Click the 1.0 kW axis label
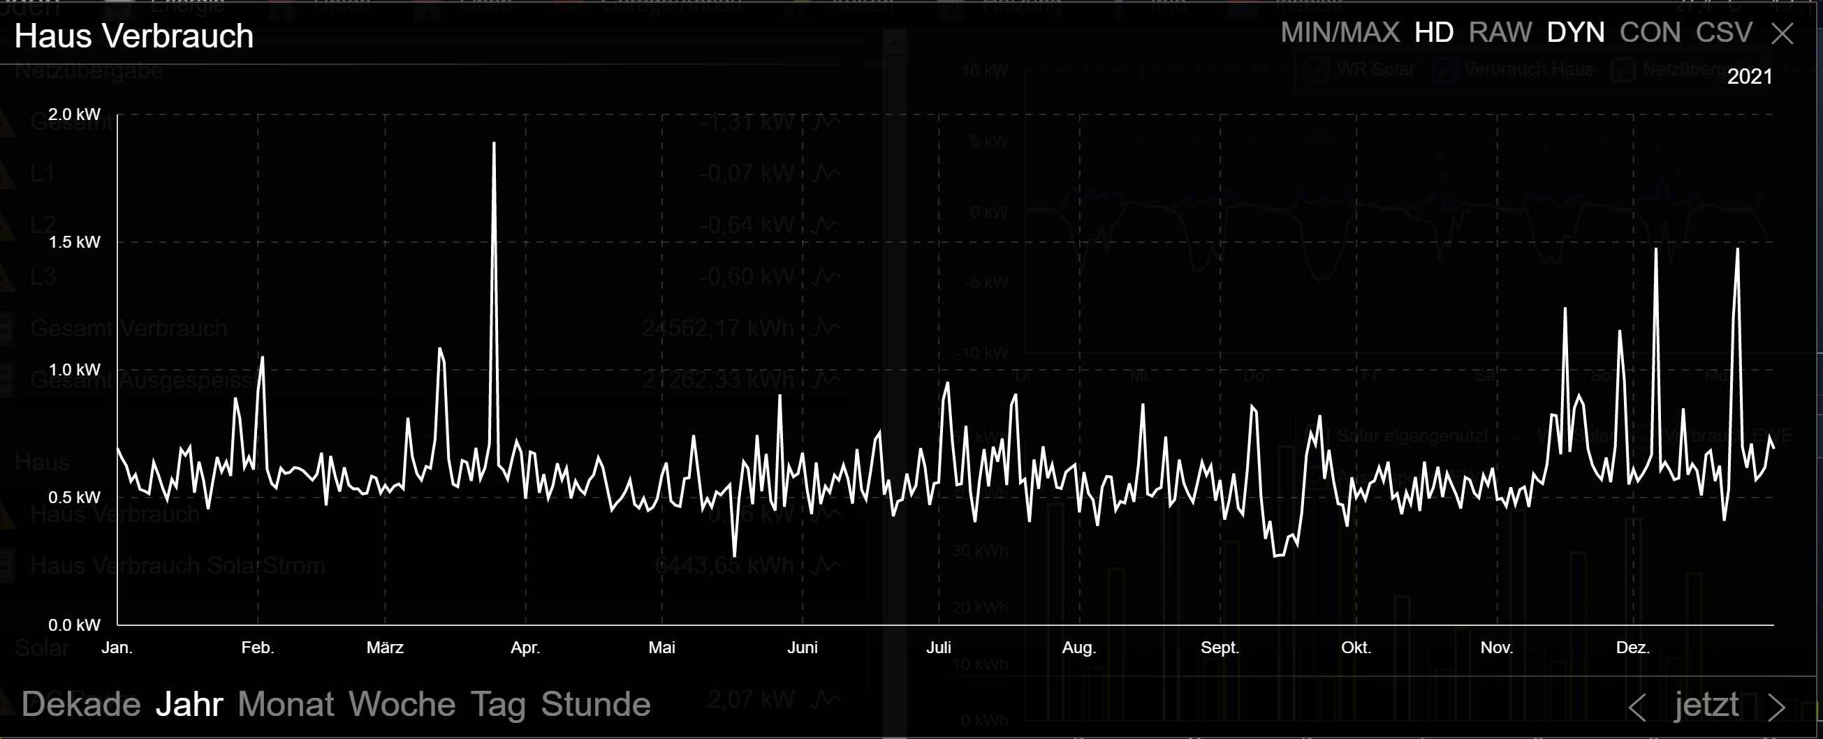Viewport: 1823px width, 739px height. (74, 370)
